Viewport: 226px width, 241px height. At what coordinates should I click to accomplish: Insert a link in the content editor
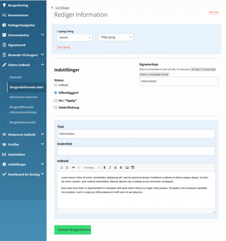(73, 167)
